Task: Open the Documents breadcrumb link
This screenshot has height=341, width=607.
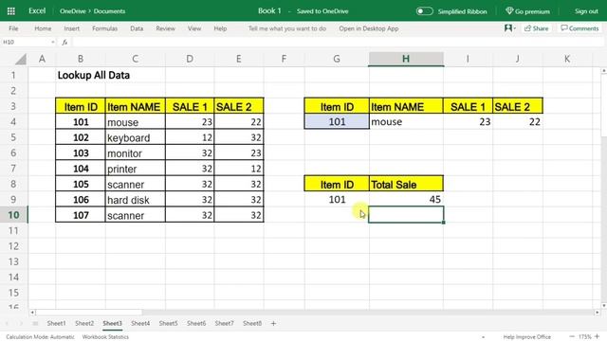Action: point(109,11)
